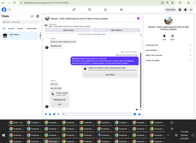Choose a GIF icon in composer
This screenshot has height=143, width=196.
coord(58,114)
